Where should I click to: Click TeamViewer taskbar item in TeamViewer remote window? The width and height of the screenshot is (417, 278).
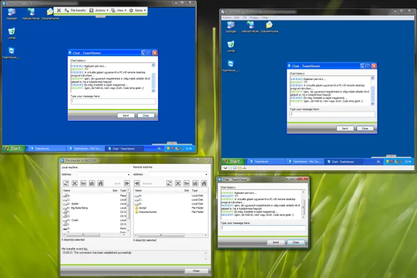pyautogui.click(x=47, y=148)
